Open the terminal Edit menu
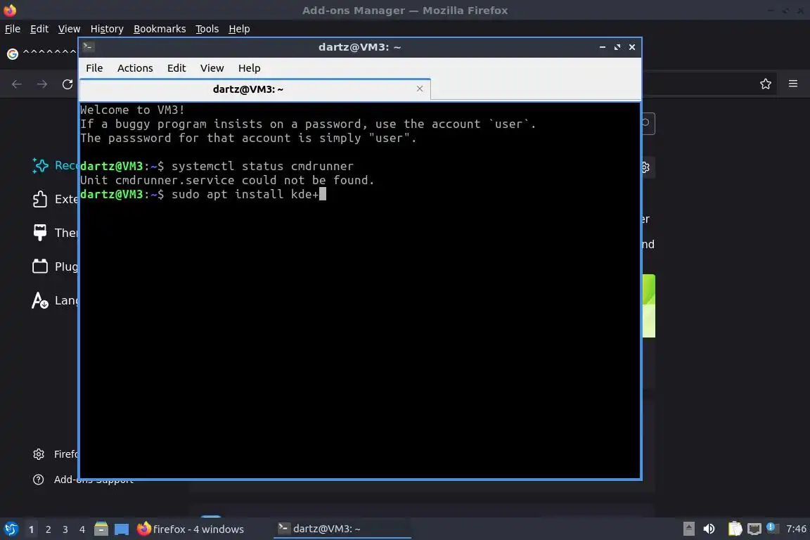This screenshot has width=810, height=540. pyautogui.click(x=176, y=68)
